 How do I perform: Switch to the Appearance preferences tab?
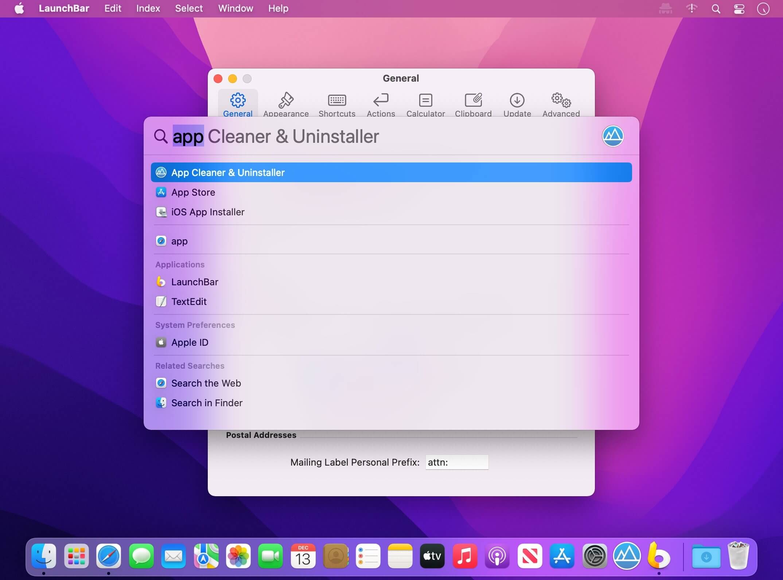[286, 105]
